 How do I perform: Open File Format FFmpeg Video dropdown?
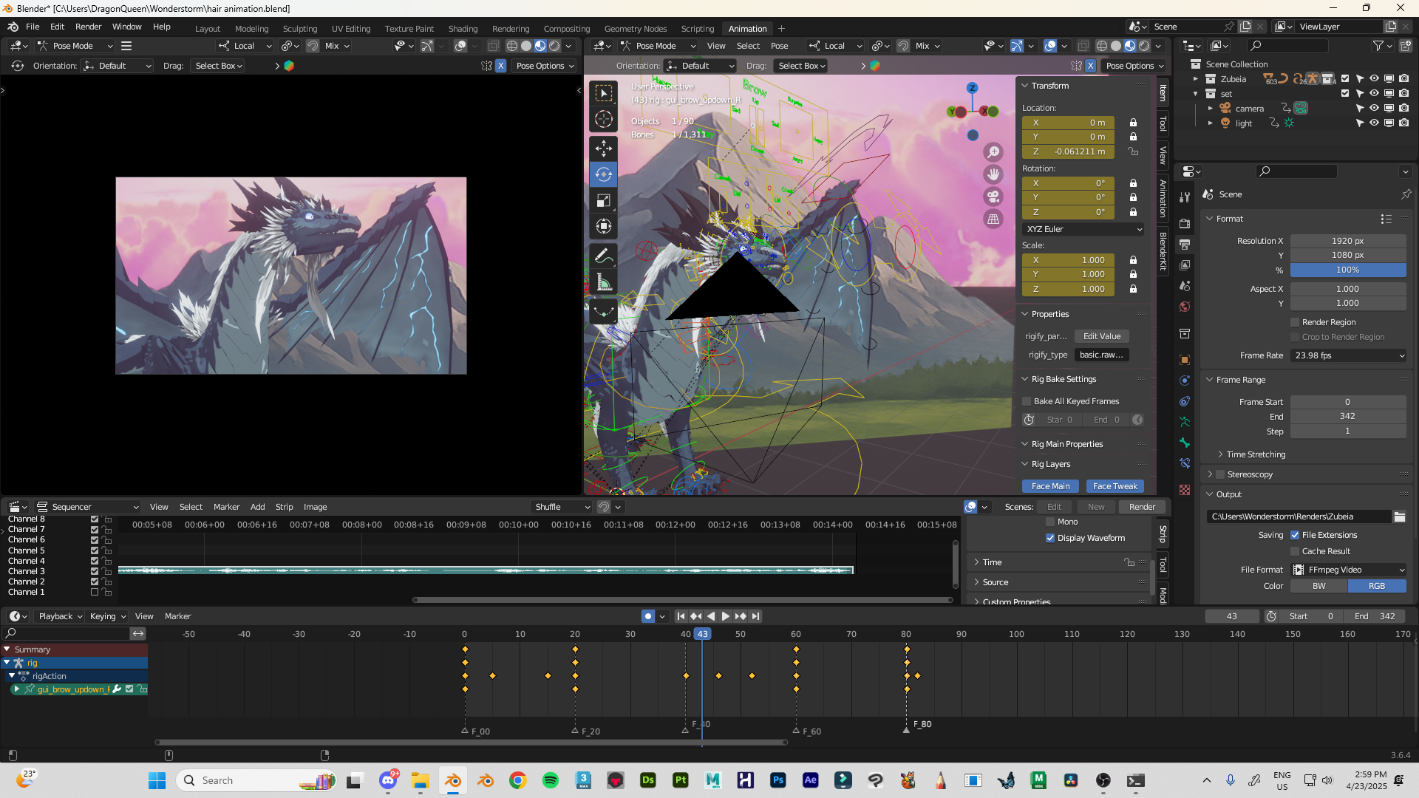click(1349, 570)
